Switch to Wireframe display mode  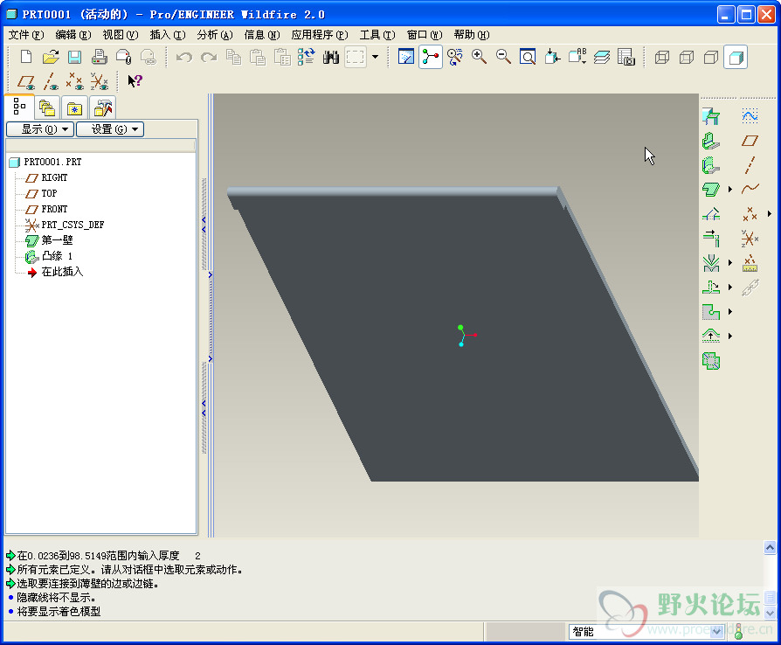pos(662,58)
